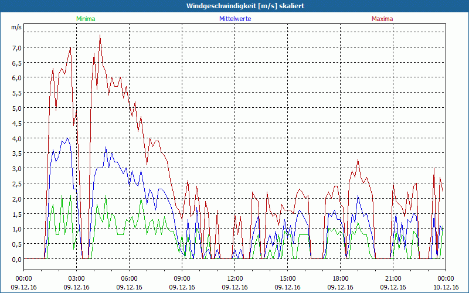Click the 5,5 y-axis value
Screen dimensions: 469x293
click(16, 93)
